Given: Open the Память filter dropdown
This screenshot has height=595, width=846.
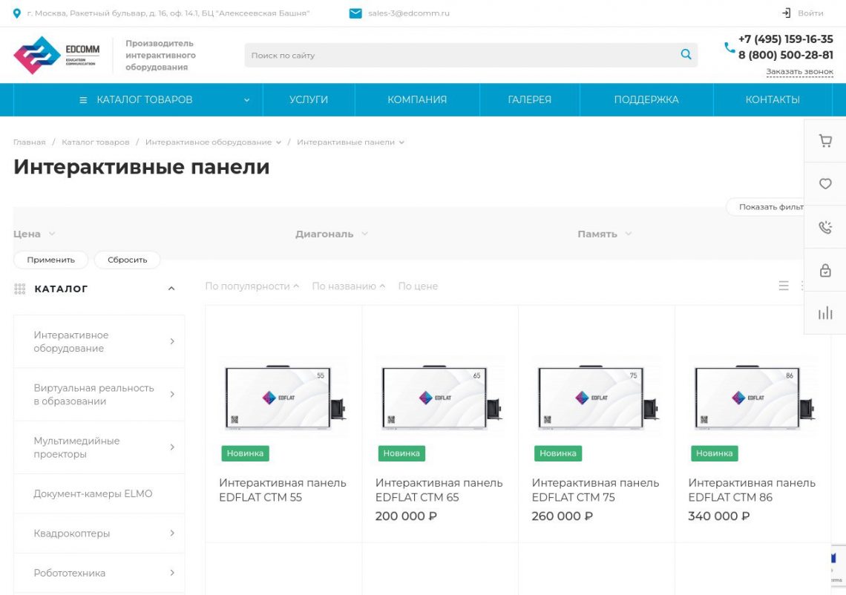Looking at the screenshot, I should click(x=604, y=234).
